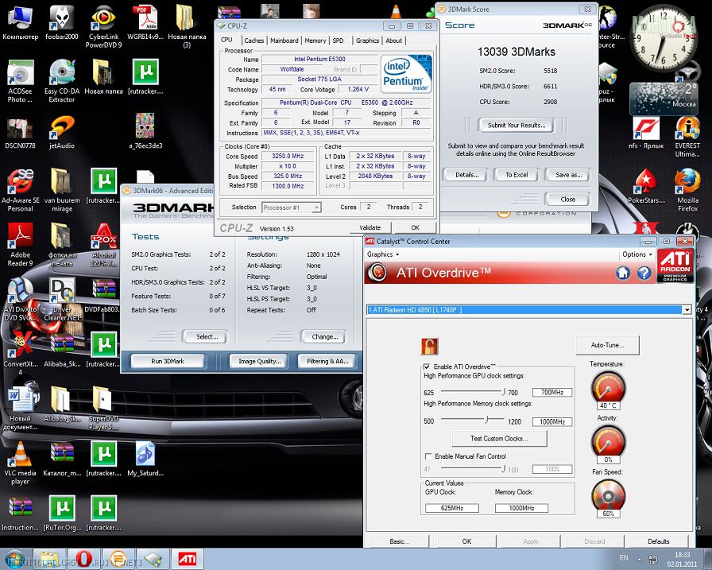Click the Catalyst home icon in the ATI Overdrive header
This screenshot has width=712, height=570.
pos(623,273)
